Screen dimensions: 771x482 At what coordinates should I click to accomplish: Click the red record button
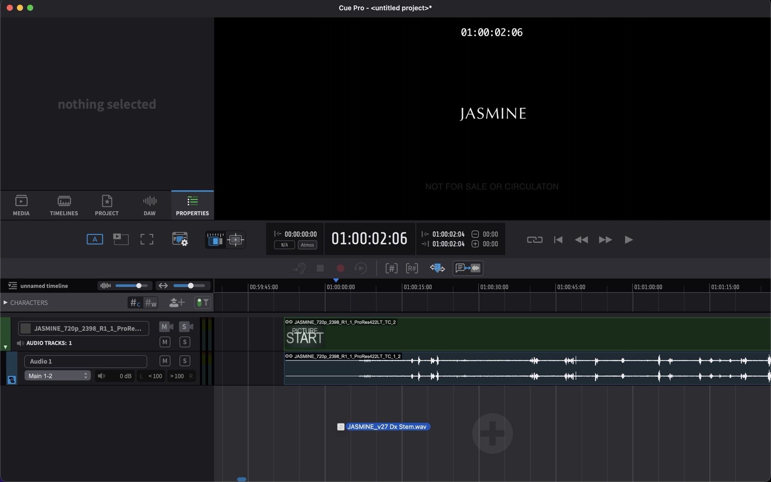click(341, 268)
